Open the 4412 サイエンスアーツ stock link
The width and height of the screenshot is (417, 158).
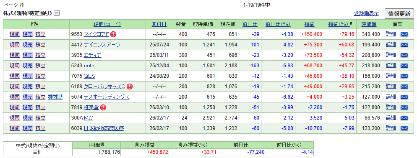coord(102,45)
